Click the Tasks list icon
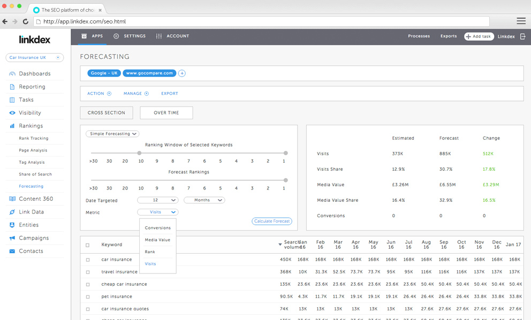Viewport: 531px width, 320px height. [x=12, y=100]
